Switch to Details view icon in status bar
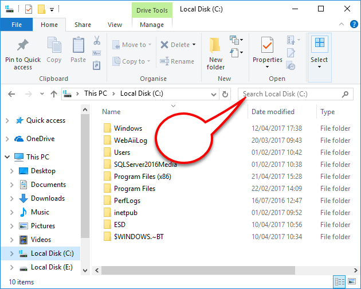This screenshot has height=289, width=361. [340, 282]
